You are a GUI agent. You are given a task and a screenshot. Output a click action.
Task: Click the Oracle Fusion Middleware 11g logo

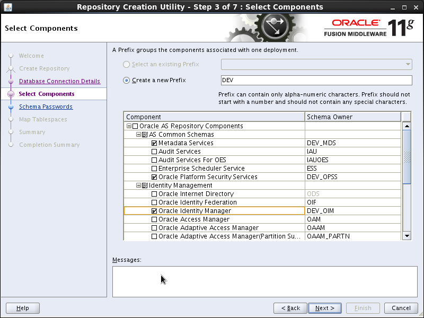point(368,28)
